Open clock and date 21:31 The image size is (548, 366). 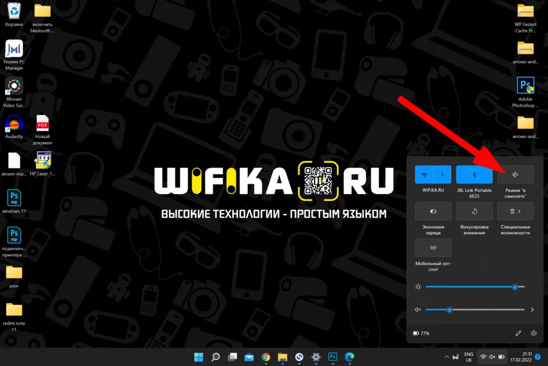coord(521,357)
